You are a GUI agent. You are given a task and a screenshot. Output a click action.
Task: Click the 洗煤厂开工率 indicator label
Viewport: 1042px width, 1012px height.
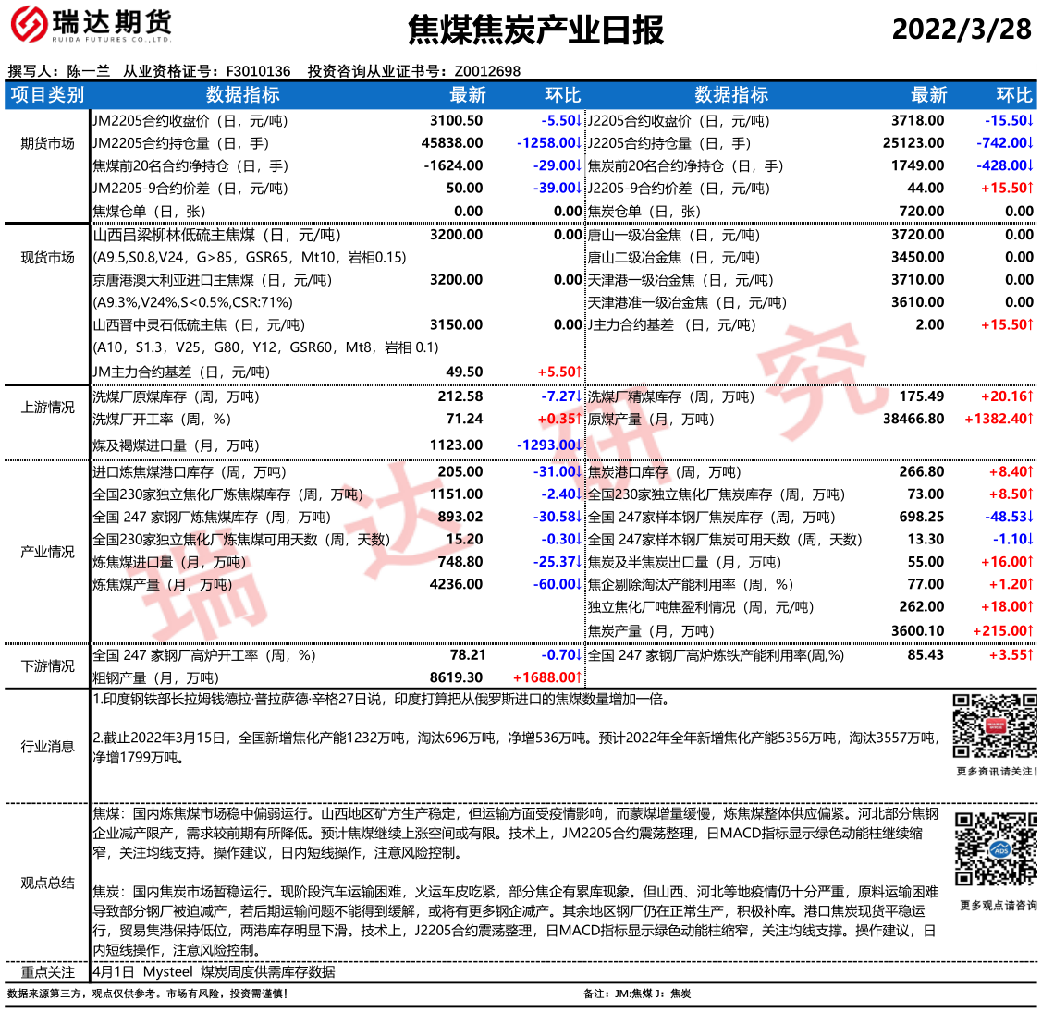pos(162,420)
